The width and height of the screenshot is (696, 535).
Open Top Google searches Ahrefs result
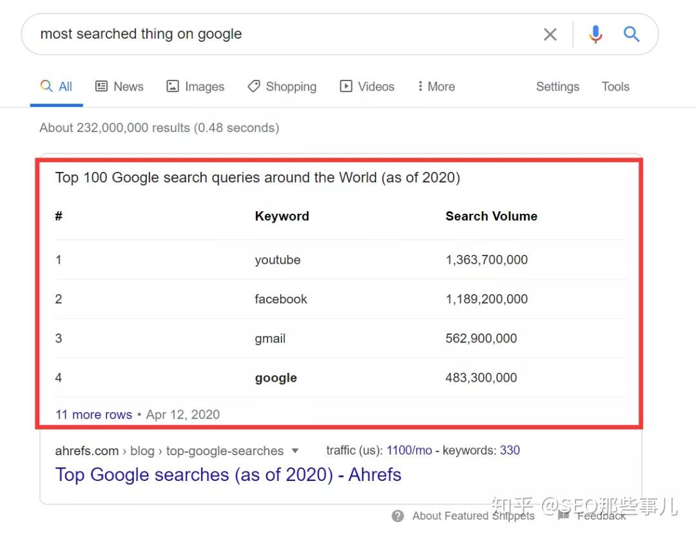228,474
